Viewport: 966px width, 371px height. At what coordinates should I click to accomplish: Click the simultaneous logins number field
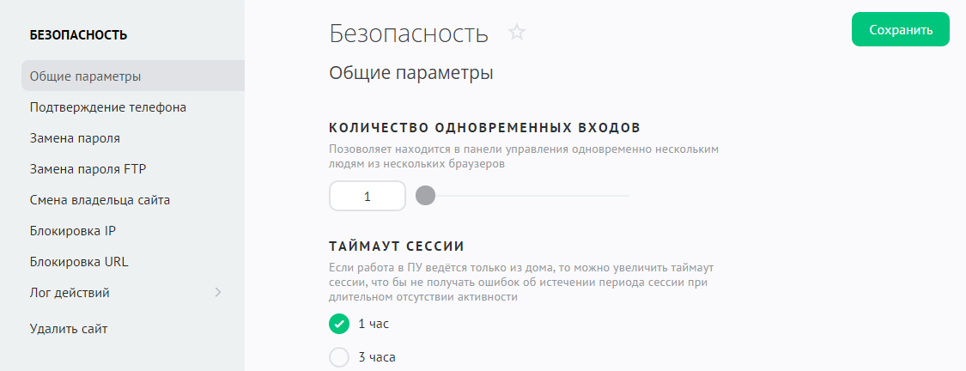(368, 196)
